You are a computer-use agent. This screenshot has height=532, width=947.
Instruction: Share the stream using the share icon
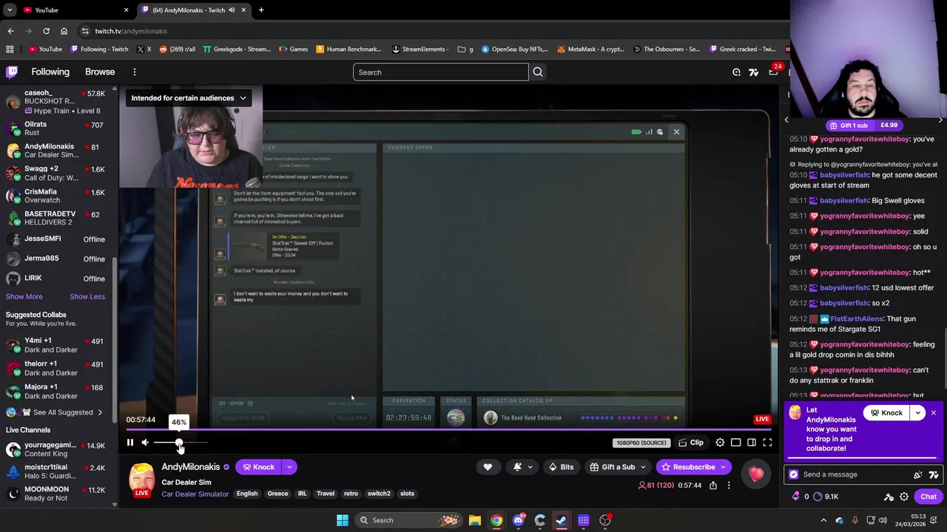pos(713,485)
